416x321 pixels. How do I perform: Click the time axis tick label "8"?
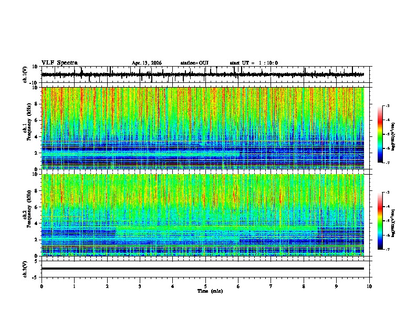click(304, 286)
